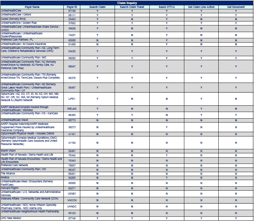Select OptumHealth Physical Health - Includes Oxford
Viewport: 254px width, 222px height.
point(27,133)
